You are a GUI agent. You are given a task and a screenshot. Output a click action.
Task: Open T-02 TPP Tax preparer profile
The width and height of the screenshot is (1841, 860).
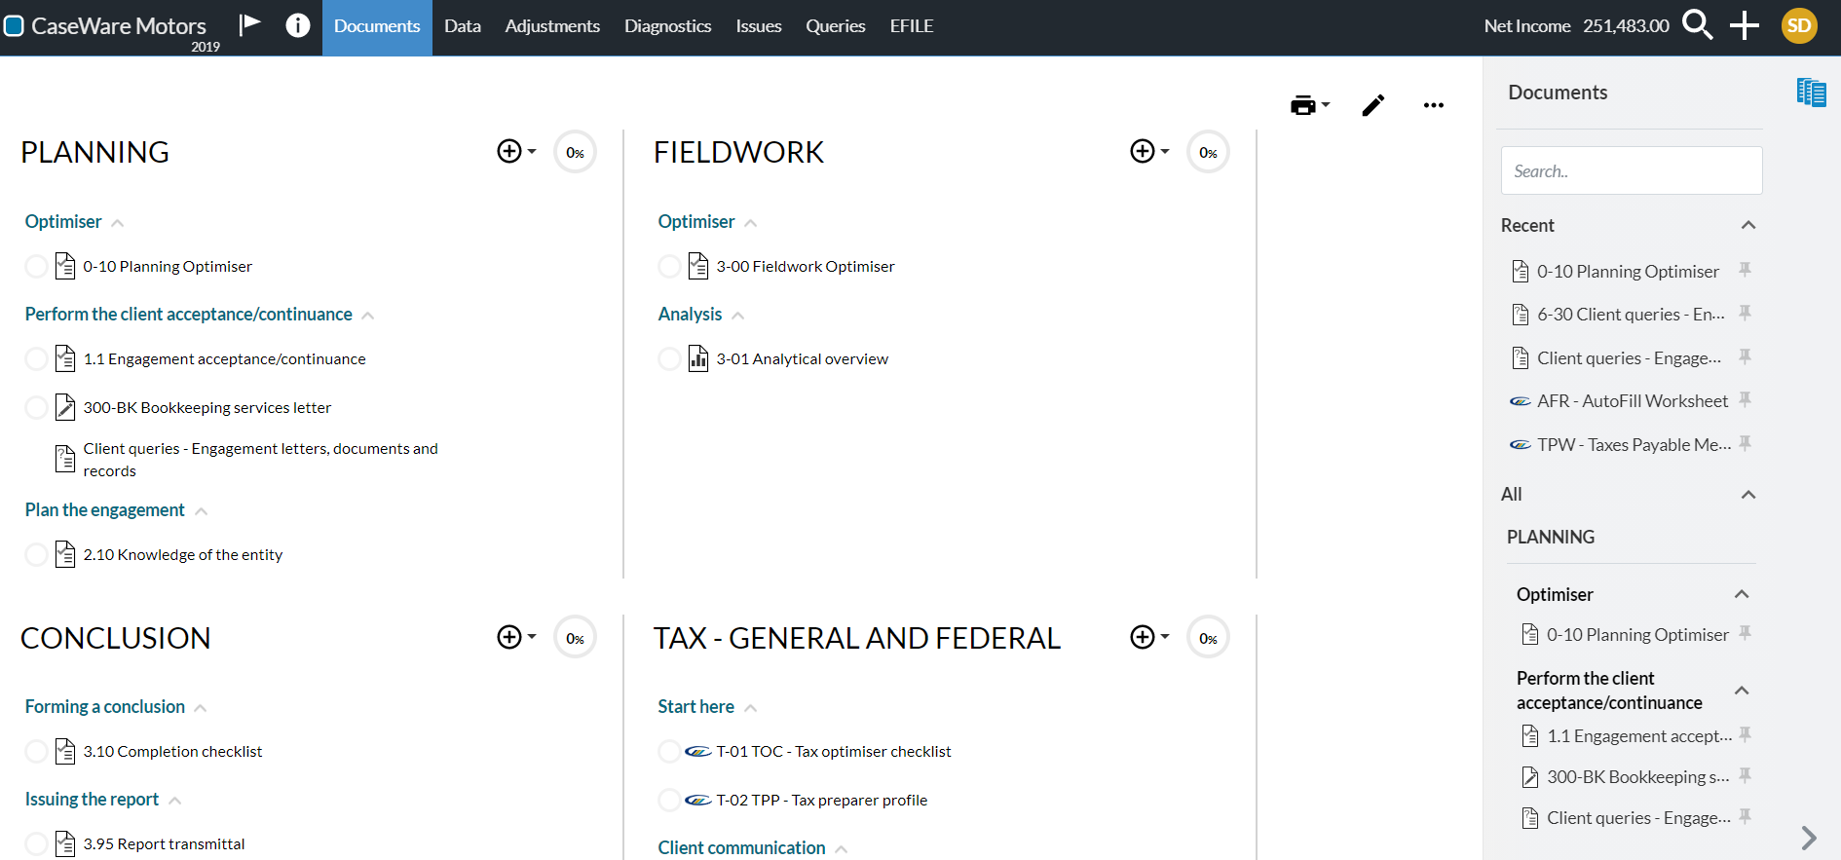(821, 801)
